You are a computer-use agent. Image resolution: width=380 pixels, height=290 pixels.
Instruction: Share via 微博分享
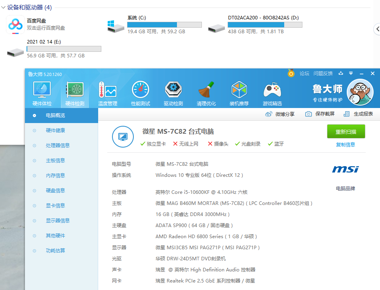280,114
